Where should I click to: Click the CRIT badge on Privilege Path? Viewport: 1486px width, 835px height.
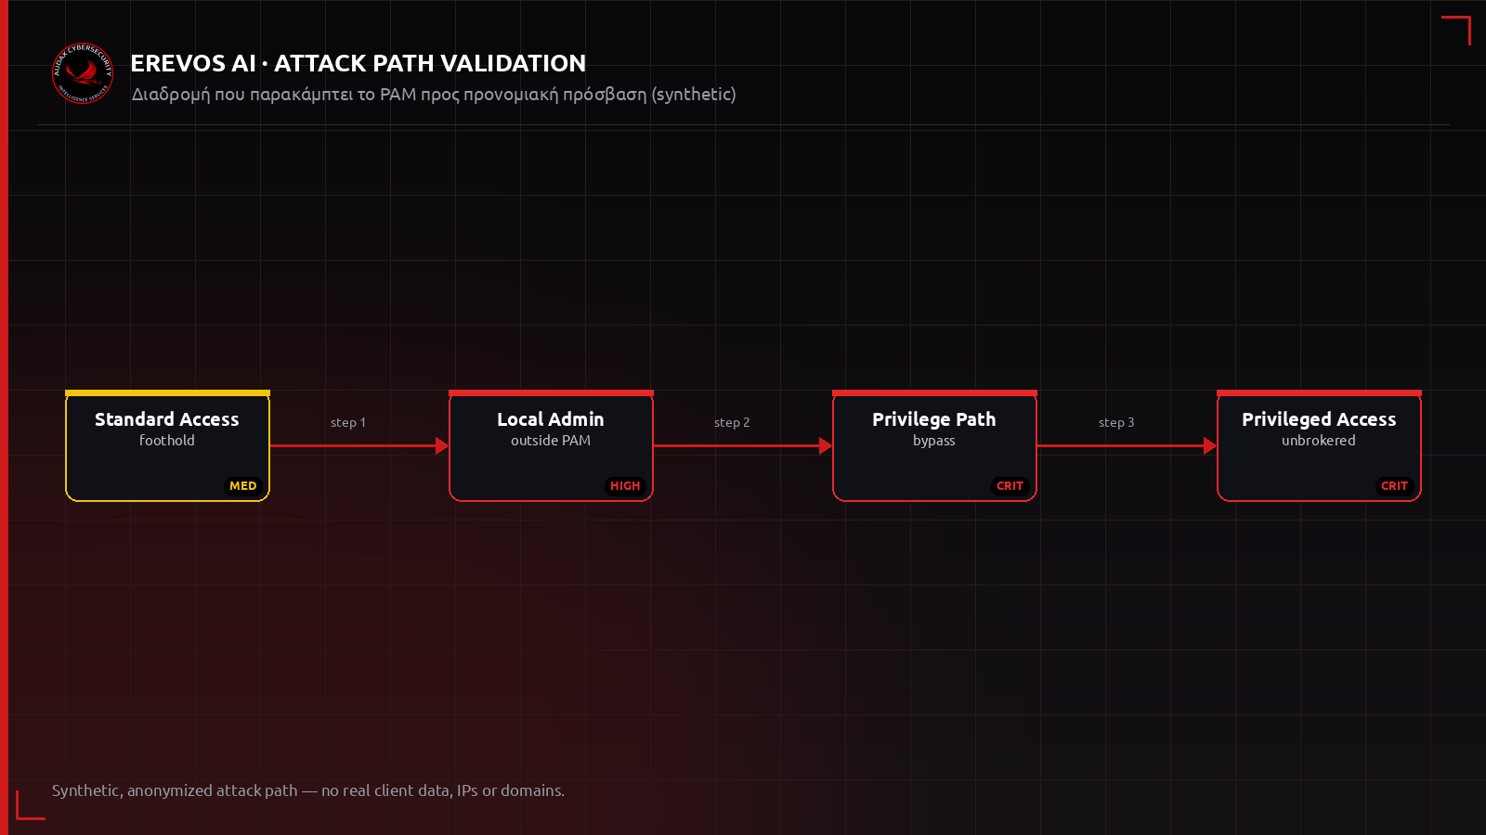(x=1010, y=485)
